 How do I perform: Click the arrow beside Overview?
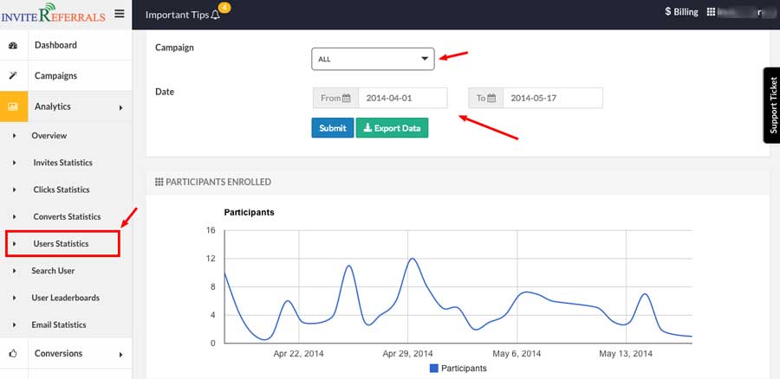pos(15,136)
